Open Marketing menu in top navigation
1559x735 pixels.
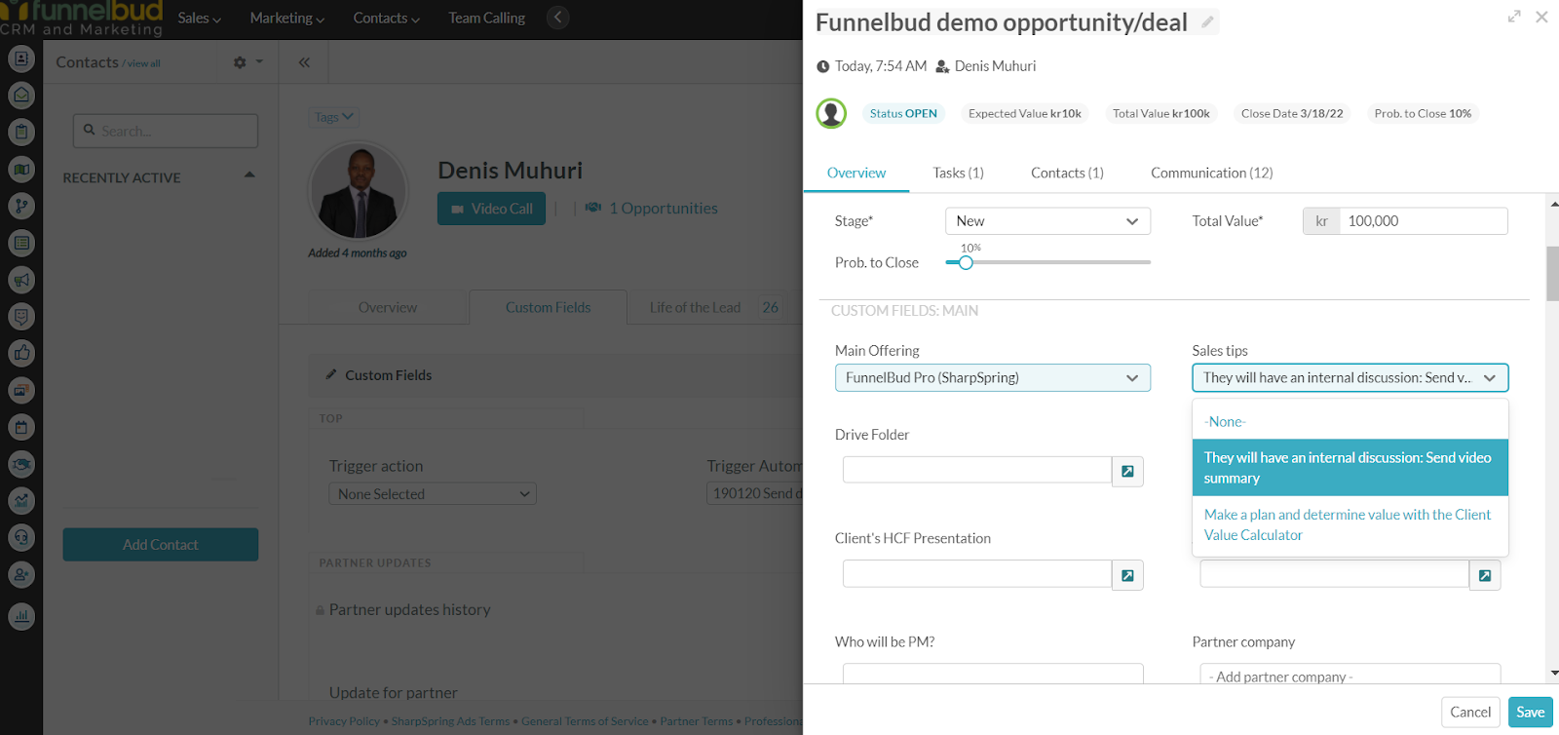(286, 18)
